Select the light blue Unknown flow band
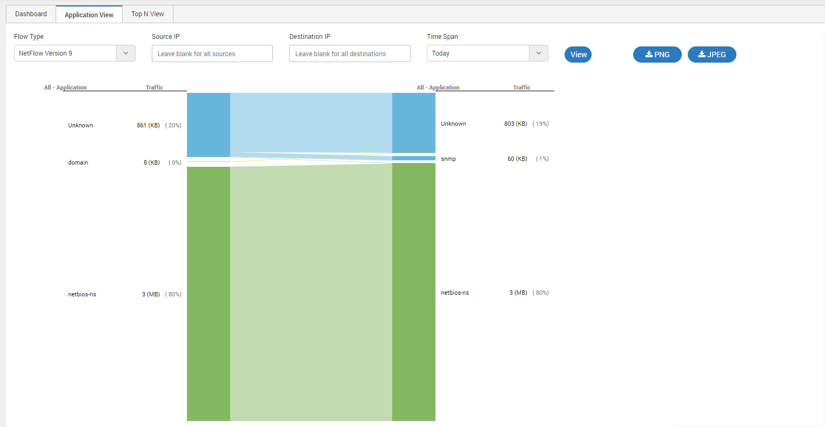Viewport: 825px width, 427px height. tap(311, 123)
